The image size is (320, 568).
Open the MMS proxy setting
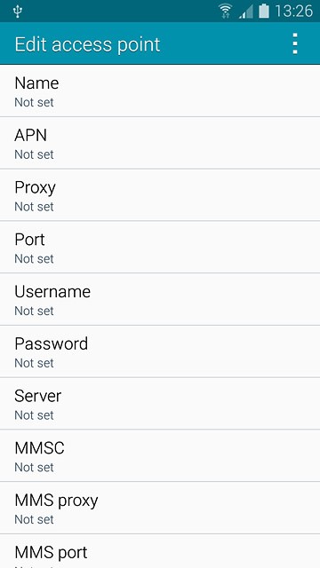[160, 509]
